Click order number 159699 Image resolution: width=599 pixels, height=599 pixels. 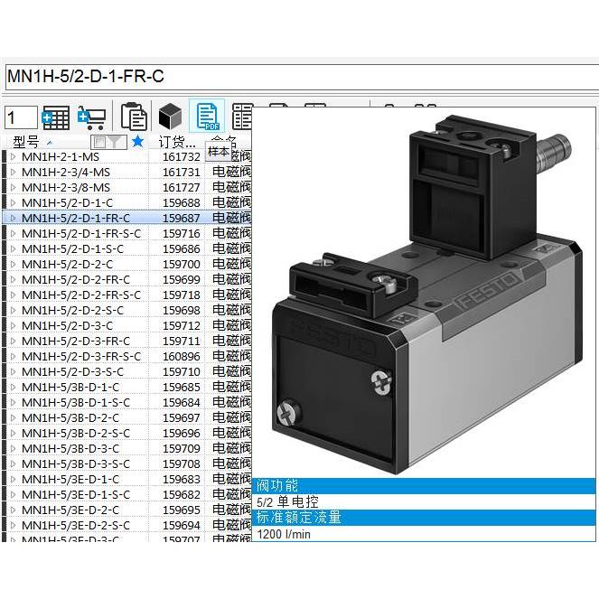click(x=182, y=280)
